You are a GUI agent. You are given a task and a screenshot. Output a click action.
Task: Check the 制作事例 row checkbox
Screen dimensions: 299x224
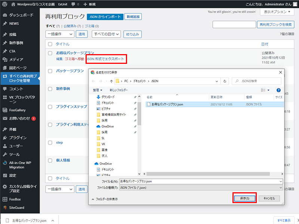pyautogui.click(x=50, y=89)
